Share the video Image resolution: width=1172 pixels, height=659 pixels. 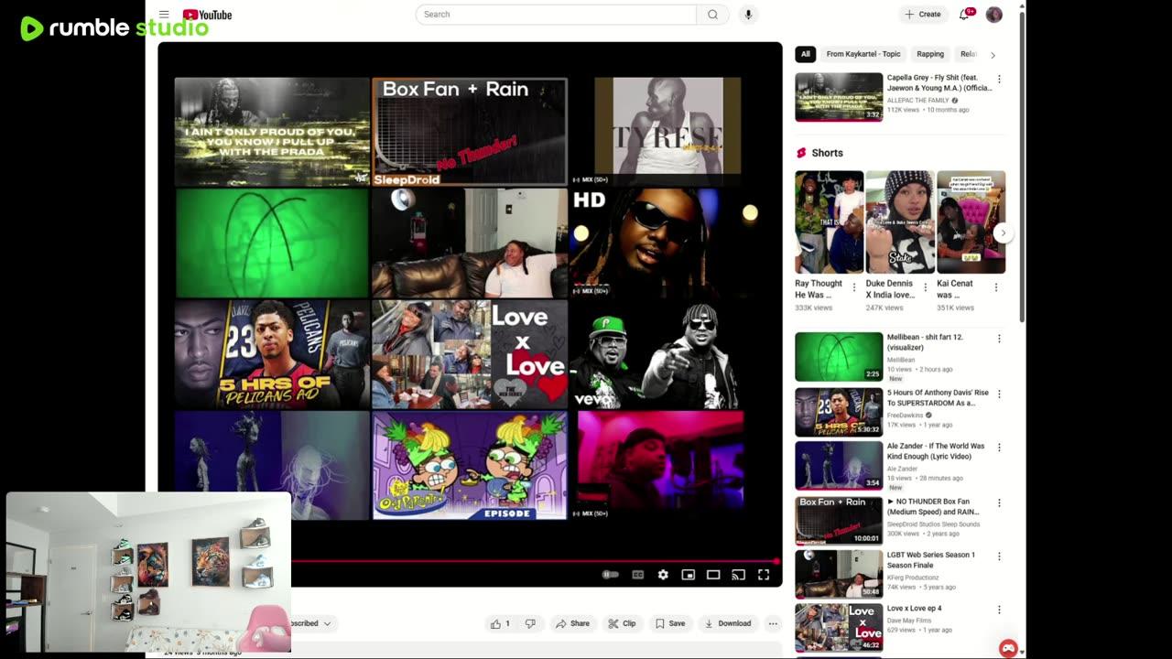[x=572, y=623]
